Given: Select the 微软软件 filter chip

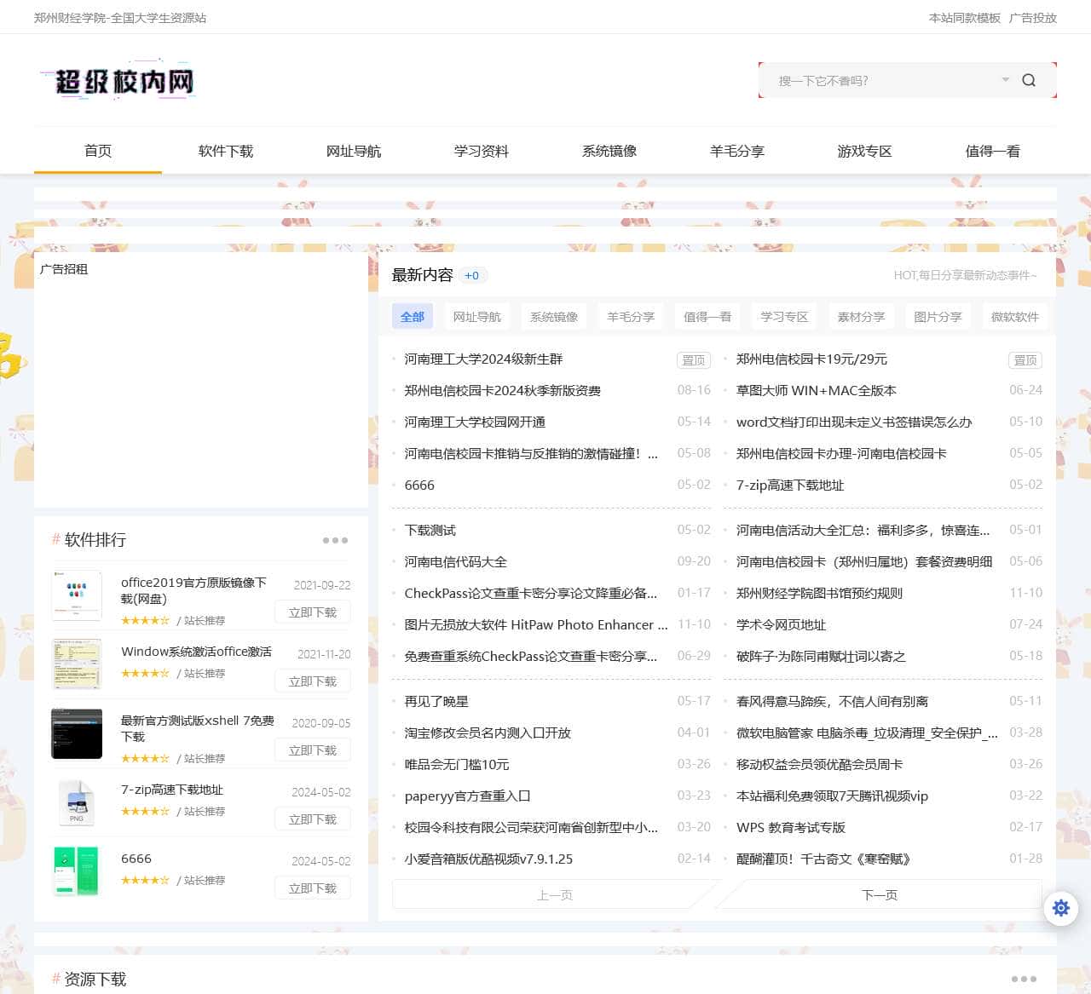Looking at the screenshot, I should 1014,316.
